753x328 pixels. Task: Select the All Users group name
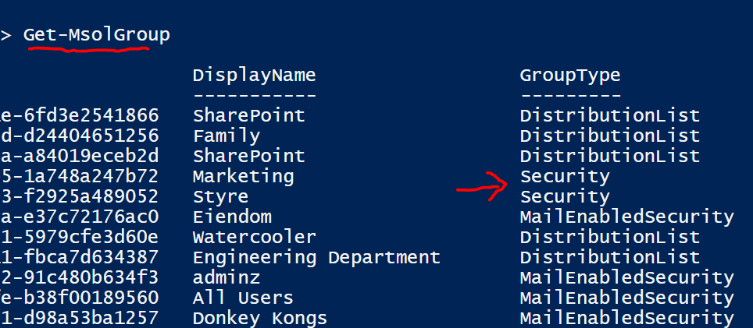pyautogui.click(x=243, y=298)
